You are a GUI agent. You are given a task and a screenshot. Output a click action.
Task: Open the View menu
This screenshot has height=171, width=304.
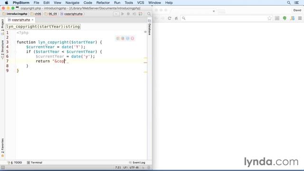click(x=57, y=3)
